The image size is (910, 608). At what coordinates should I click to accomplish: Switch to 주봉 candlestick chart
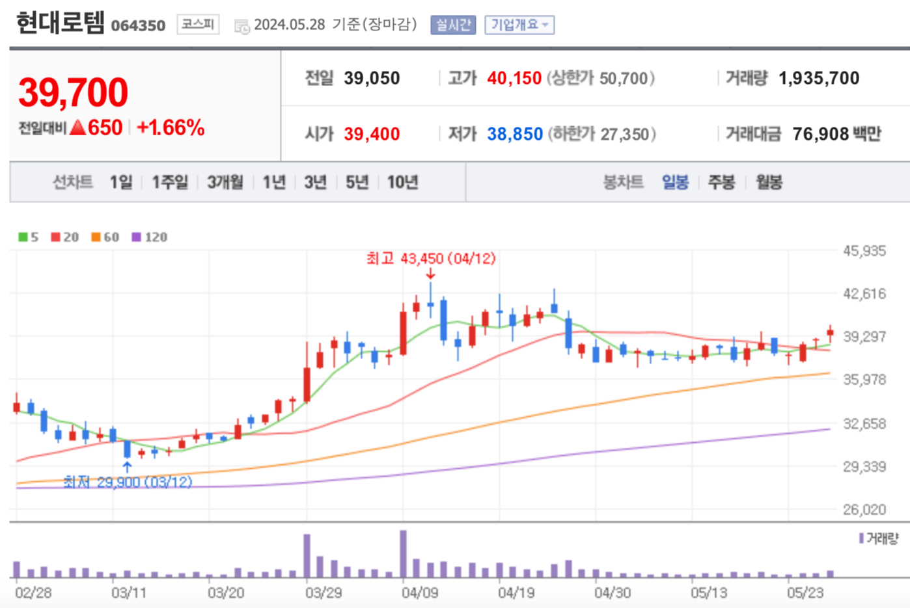click(x=721, y=182)
